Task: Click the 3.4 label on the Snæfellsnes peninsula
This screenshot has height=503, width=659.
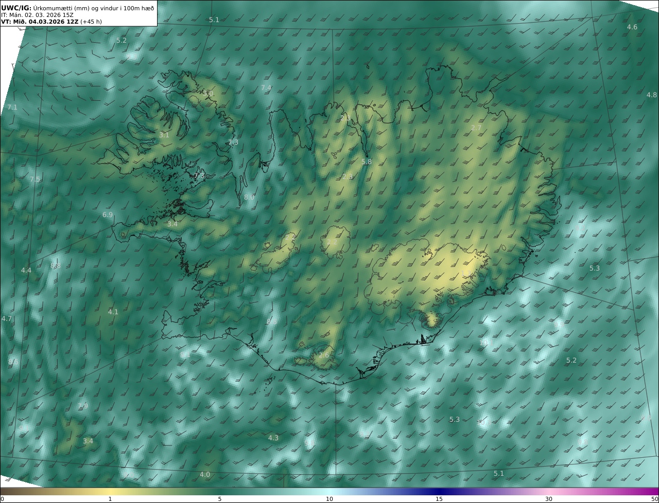Action: point(172,224)
